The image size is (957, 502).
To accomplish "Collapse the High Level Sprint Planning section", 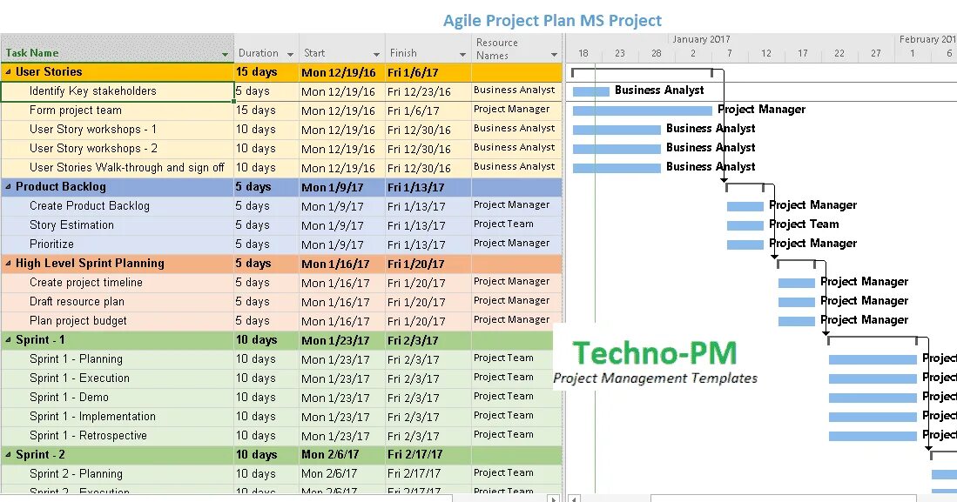I will 10,263.
